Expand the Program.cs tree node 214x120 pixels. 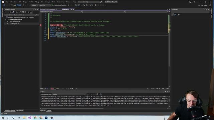pos(8,24)
